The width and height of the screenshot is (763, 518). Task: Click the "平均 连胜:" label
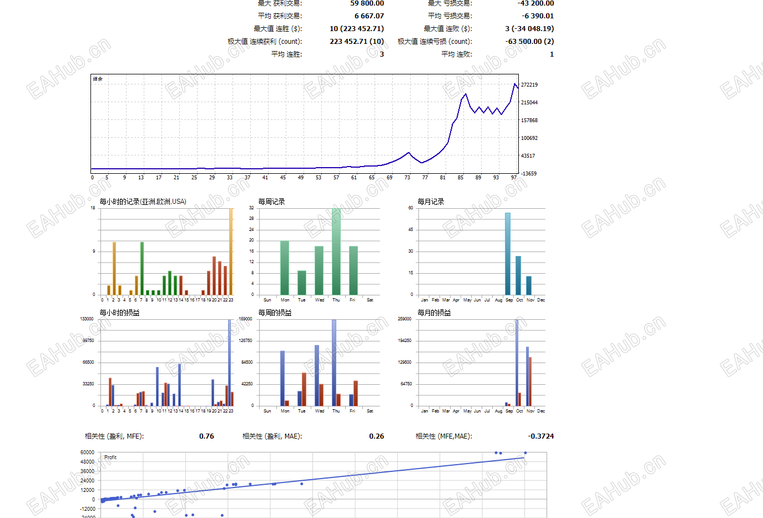coord(286,54)
